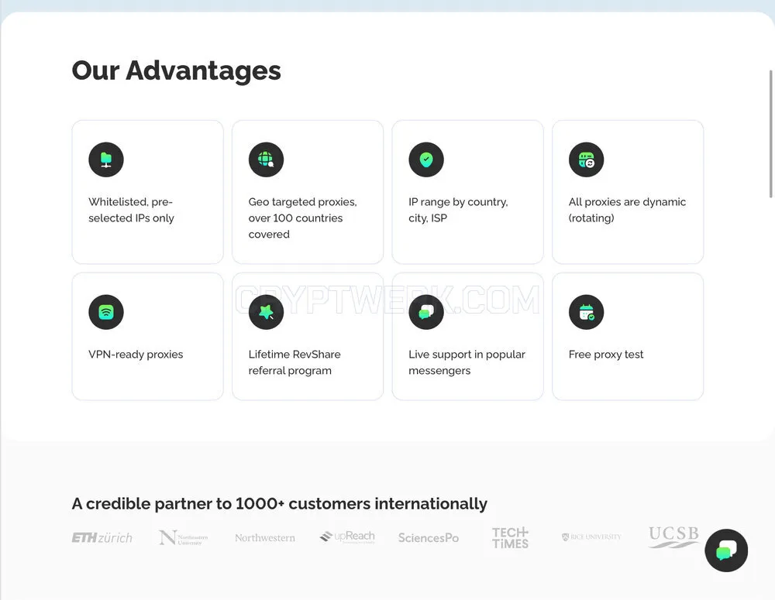Click the free proxy test calendar icon
775x600 pixels.
click(x=587, y=312)
